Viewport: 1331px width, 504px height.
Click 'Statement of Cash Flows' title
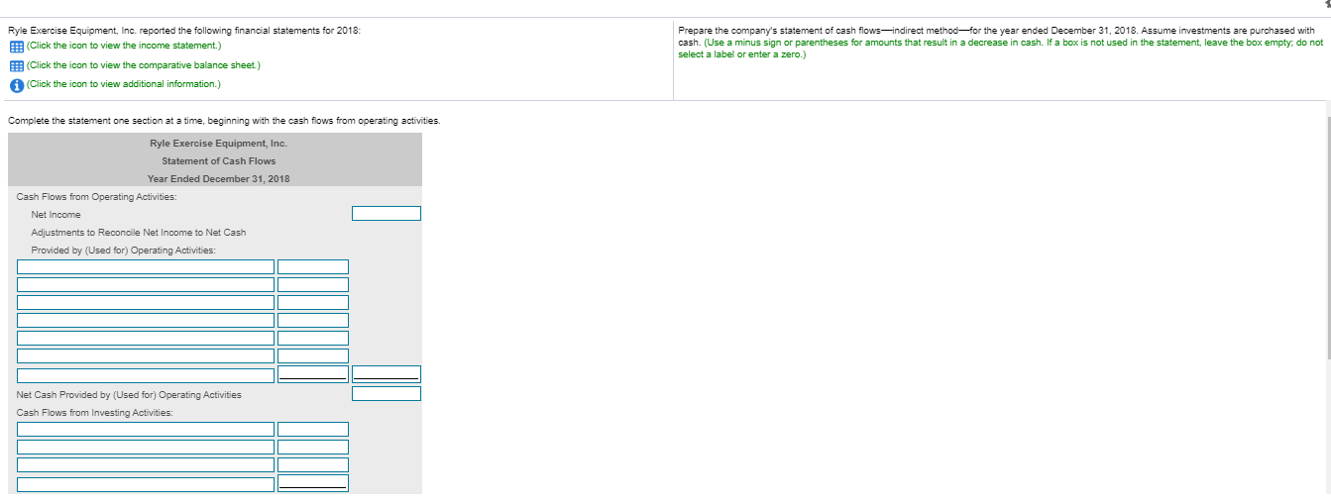click(219, 161)
